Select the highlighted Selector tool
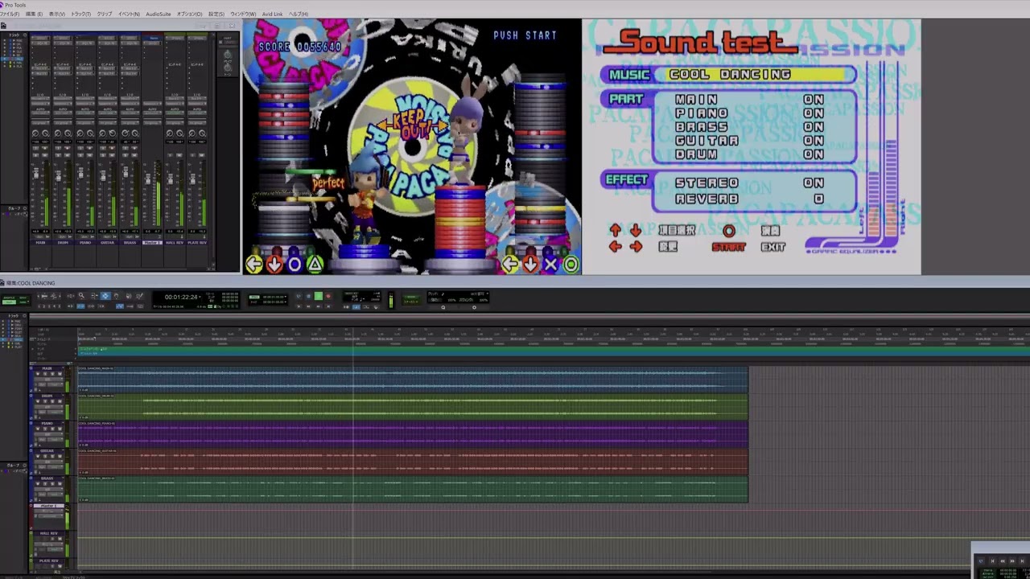The image size is (1030, 579). tap(105, 296)
